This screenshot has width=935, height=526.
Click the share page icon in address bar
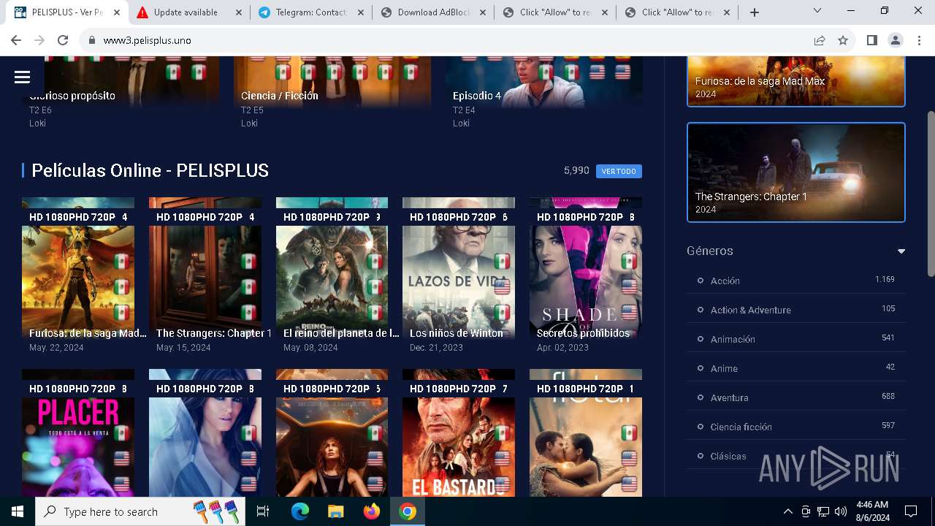pos(820,40)
